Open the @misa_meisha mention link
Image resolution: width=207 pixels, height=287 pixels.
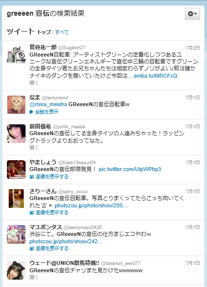click(48, 104)
